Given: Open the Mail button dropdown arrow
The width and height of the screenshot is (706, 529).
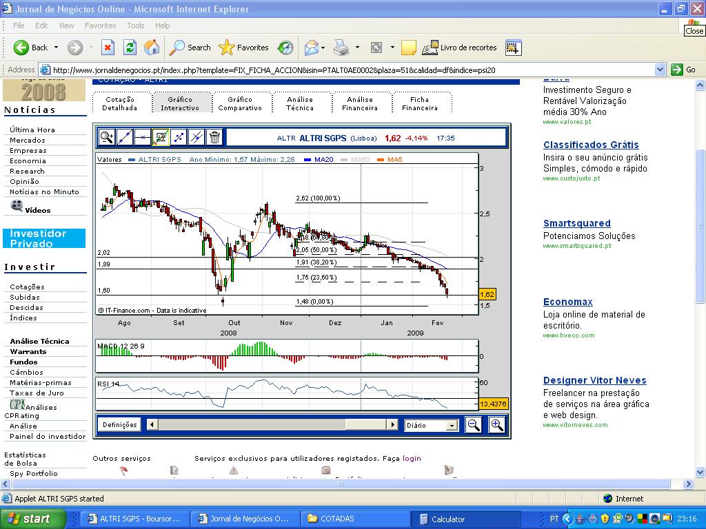Looking at the screenshot, I should [323, 48].
